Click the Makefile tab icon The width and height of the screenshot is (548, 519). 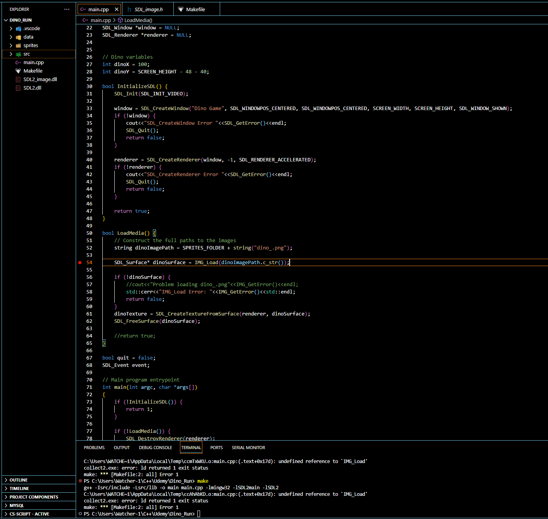(181, 9)
